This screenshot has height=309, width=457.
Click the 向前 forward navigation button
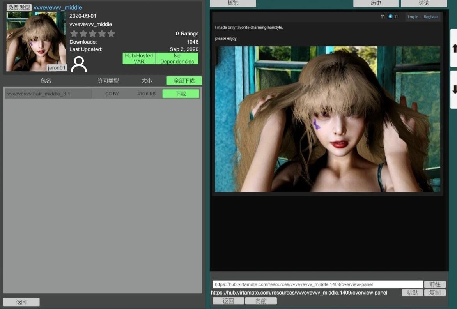point(261,301)
